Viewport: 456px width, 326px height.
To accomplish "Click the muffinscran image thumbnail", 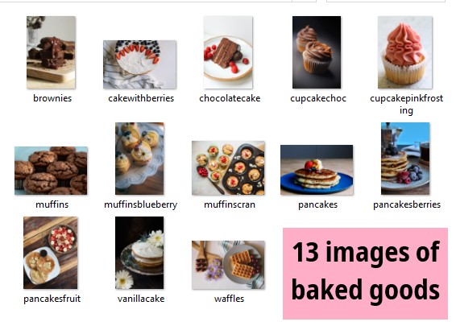I will (228, 168).
